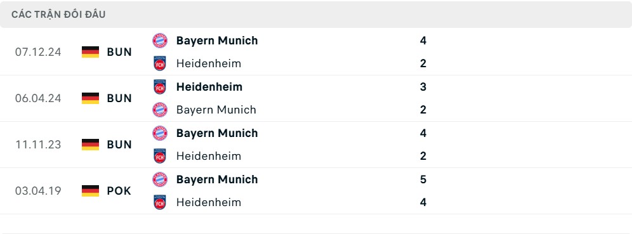Open Bayern Munich team link in 07.12.24 match
The width and height of the screenshot is (632, 234).
point(217,41)
